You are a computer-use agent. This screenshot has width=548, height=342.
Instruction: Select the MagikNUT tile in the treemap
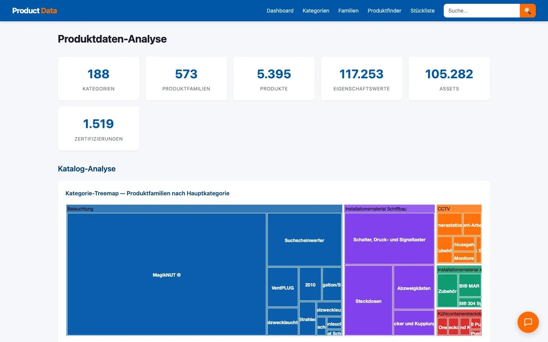pyautogui.click(x=166, y=275)
